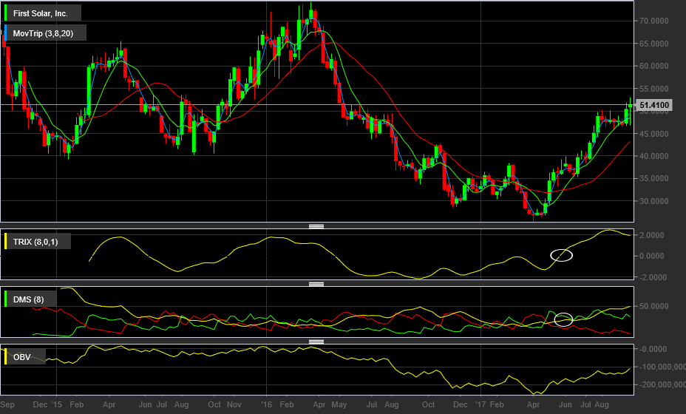
Task: Click green color swatch beside DMS
Action: point(7,299)
